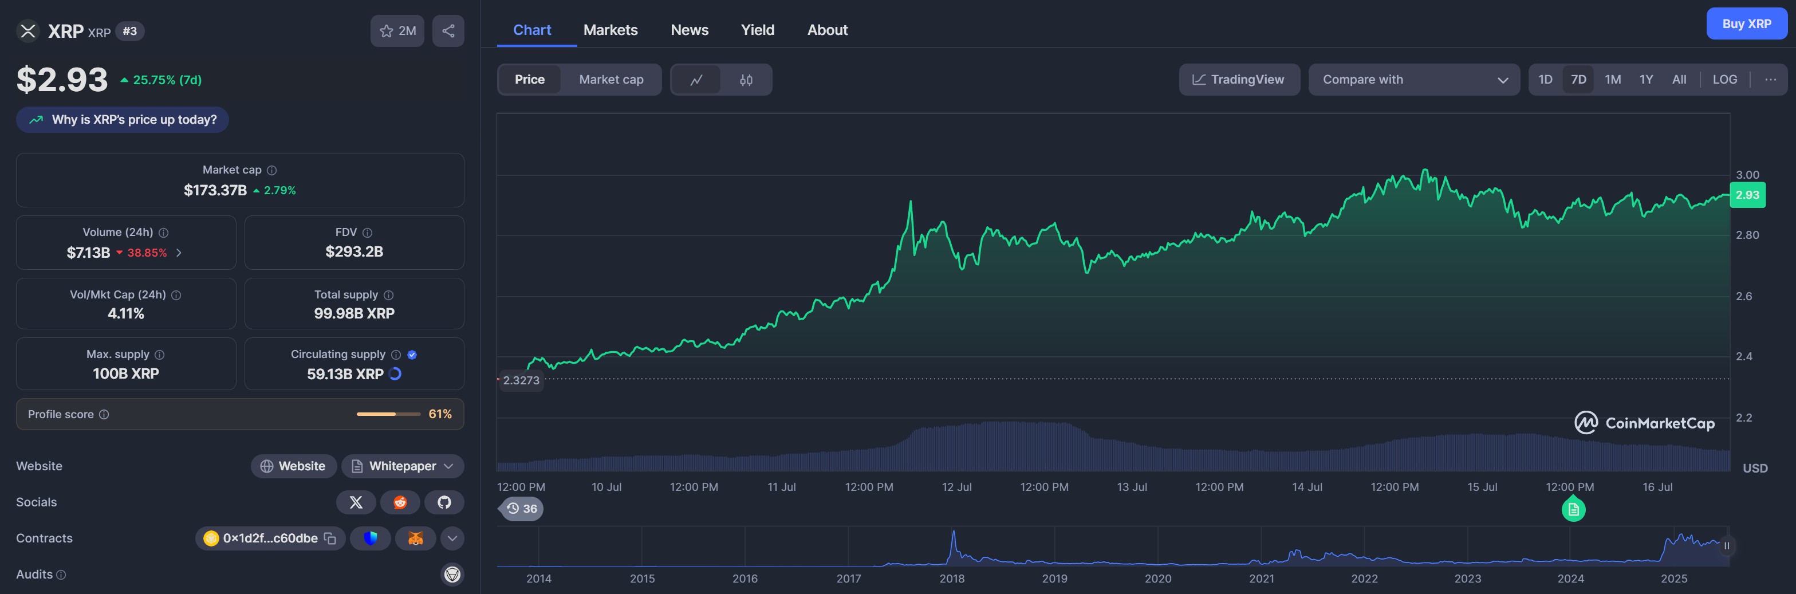This screenshot has width=1796, height=594.
Task: Click the 25.75% (7d) change label
Action: click(162, 80)
